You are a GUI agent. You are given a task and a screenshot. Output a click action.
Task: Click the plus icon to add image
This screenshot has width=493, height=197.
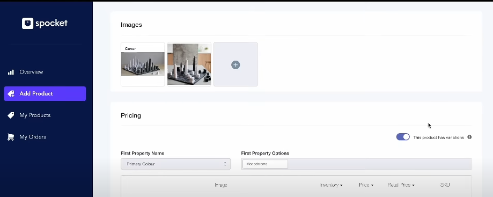coord(236,65)
